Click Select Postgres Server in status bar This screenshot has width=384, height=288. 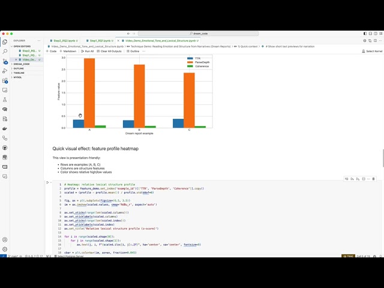tap(69, 256)
